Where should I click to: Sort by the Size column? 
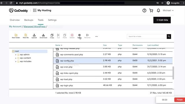point(105,45)
